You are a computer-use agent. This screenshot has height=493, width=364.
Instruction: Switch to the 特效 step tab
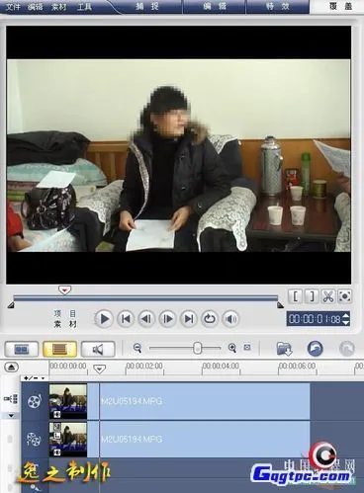[x=278, y=6]
